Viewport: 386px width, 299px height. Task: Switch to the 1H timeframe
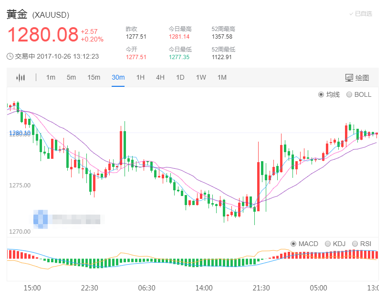point(140,77)
